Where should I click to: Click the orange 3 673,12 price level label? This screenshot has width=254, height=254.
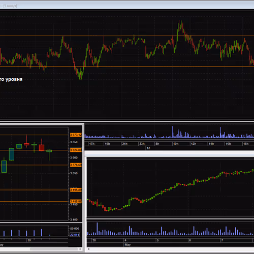[76, 135]
